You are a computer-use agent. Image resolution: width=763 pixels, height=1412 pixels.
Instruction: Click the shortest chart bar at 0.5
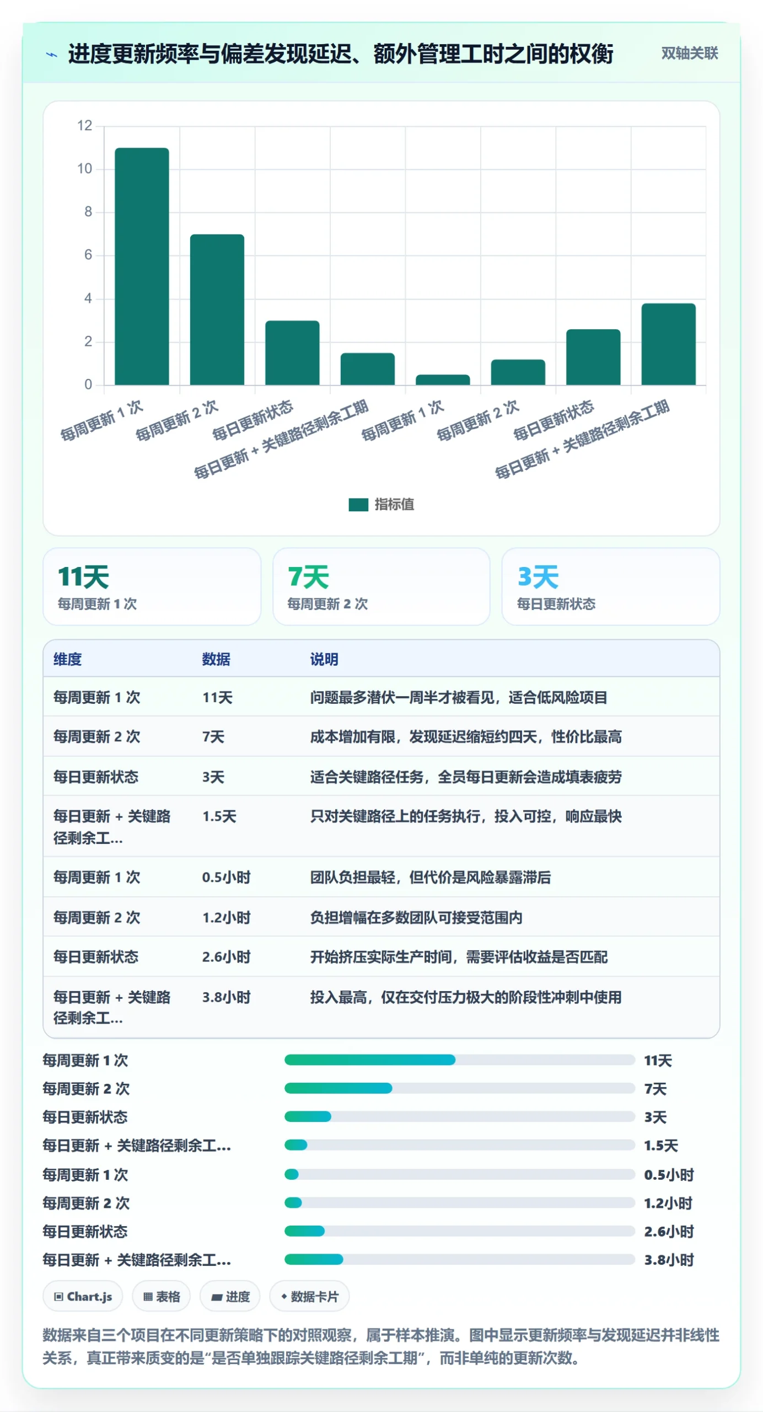point(443,379)
